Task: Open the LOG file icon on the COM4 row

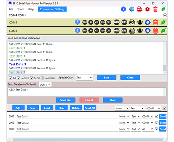Action: pos(132,22)
